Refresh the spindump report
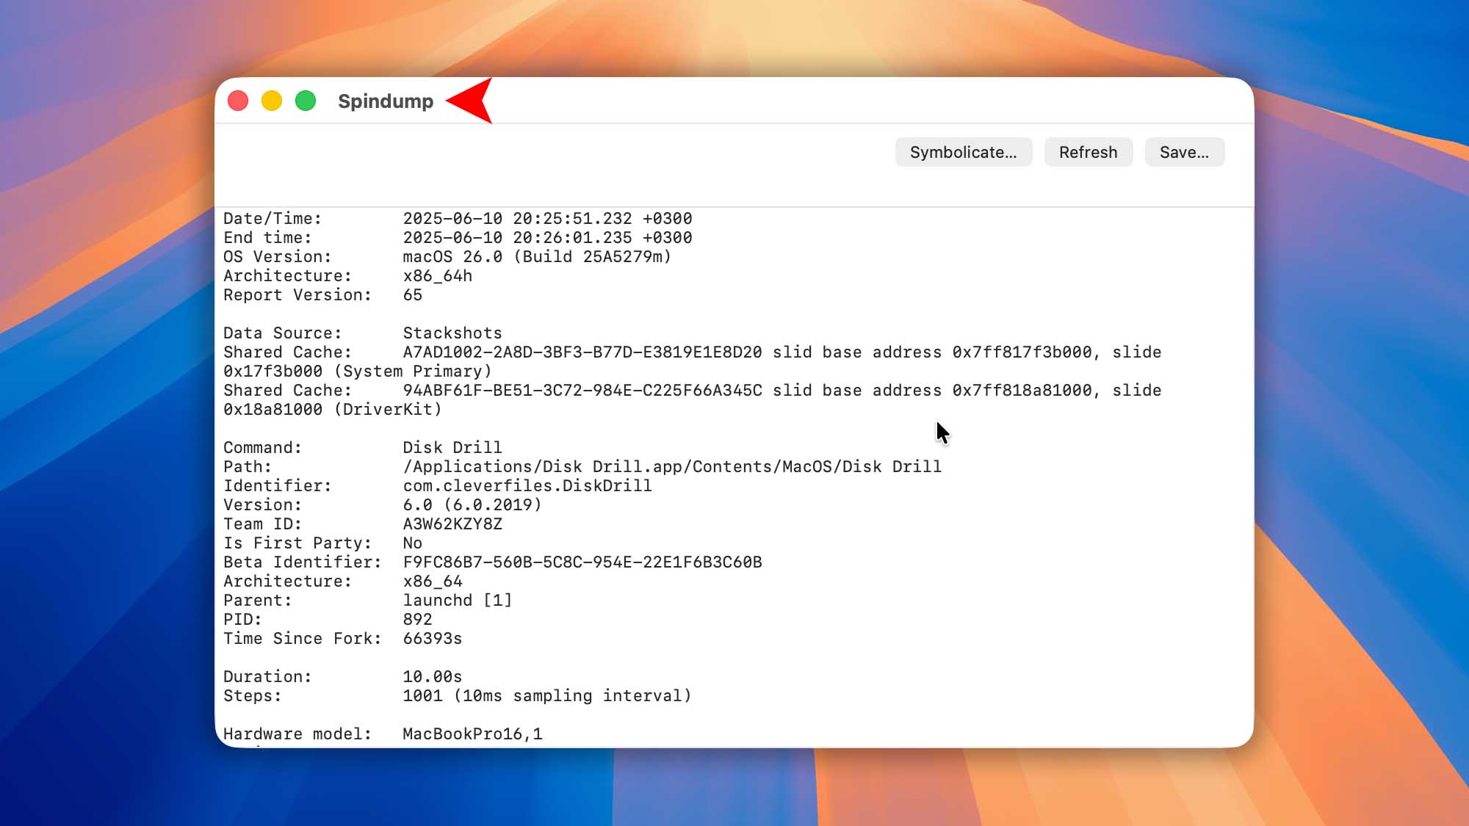This screenshot has height=826, width=1469. (x=1089, y=152)
